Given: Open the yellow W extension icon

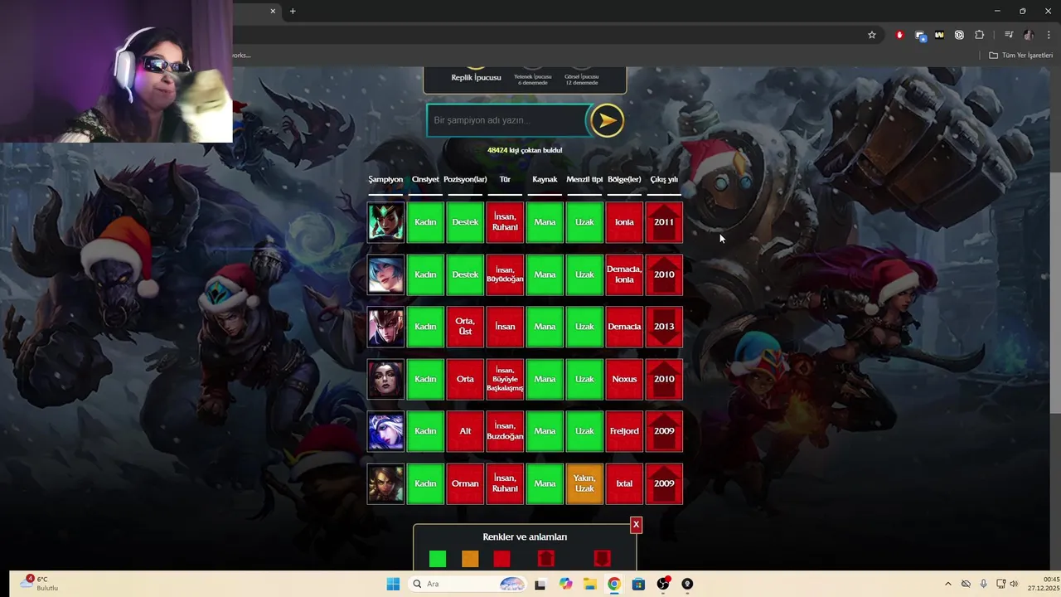Looking at the screenshot, I should [x=939, y=35].
